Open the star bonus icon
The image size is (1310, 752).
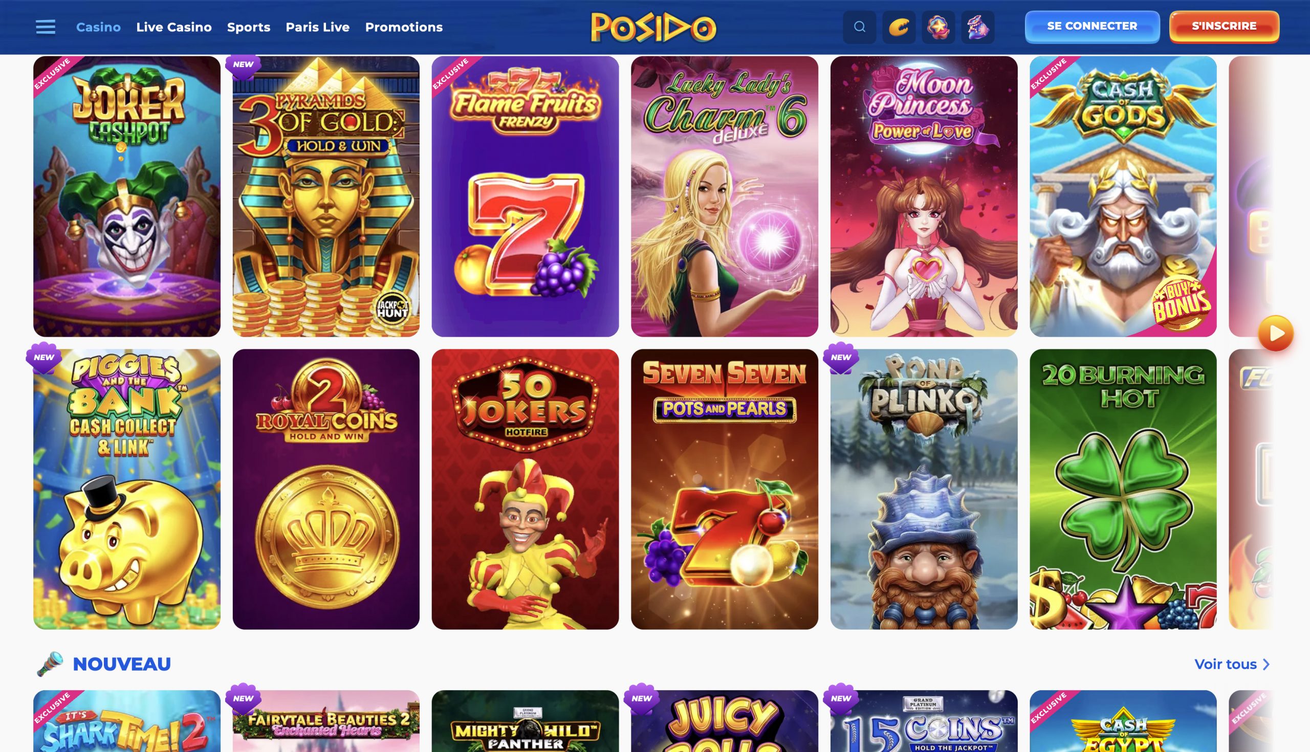[x=938, y=27]
